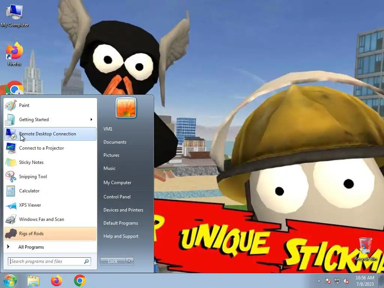
Task: Launch Firefox from the taskbar
Action: click(x=57, y=280)
